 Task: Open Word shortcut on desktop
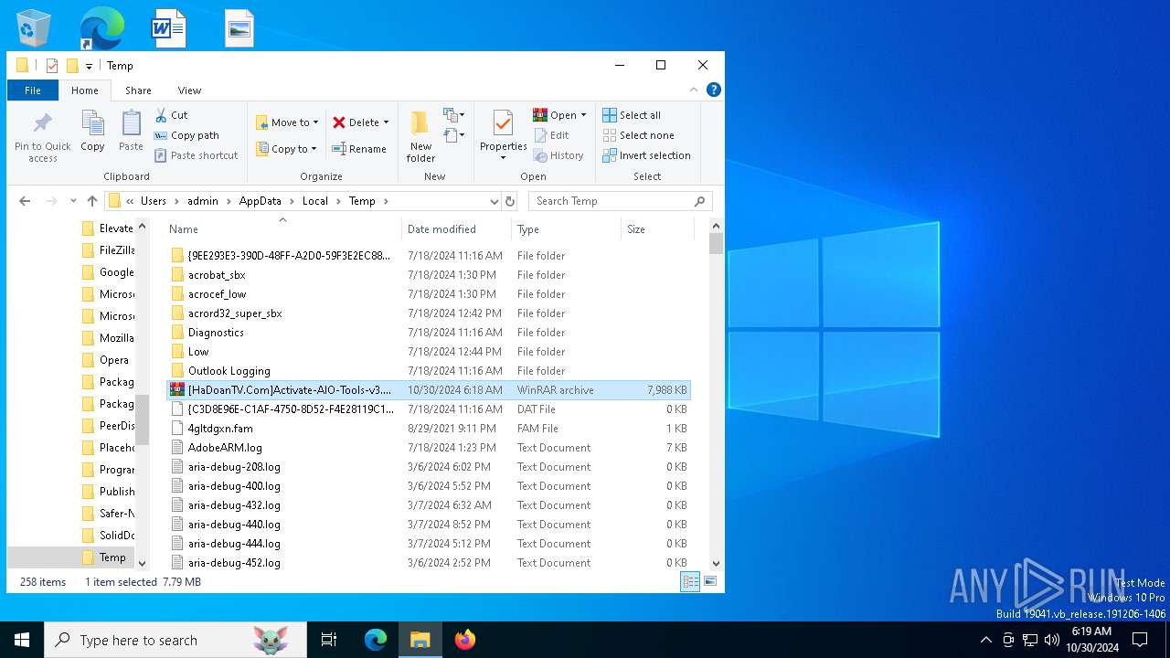click(x=168, y=28)
